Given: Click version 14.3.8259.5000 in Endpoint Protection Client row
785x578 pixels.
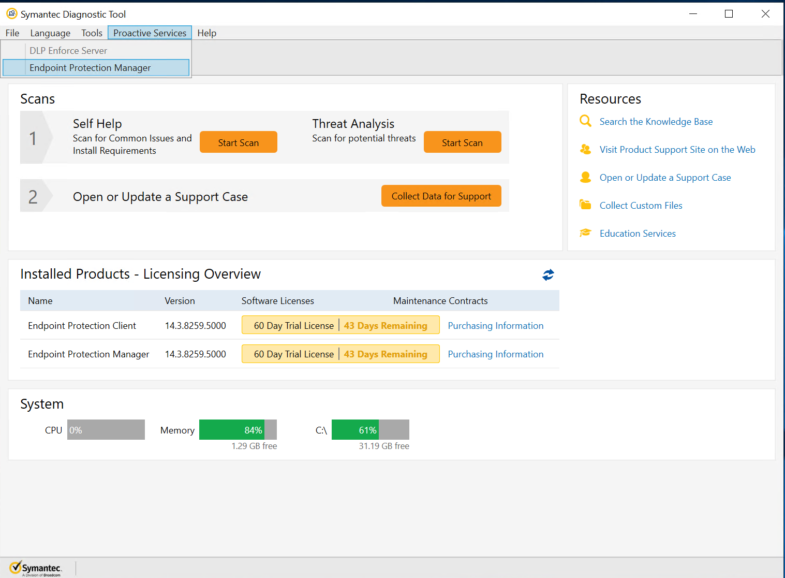Looking at the screenshot, I should (196, 326).
